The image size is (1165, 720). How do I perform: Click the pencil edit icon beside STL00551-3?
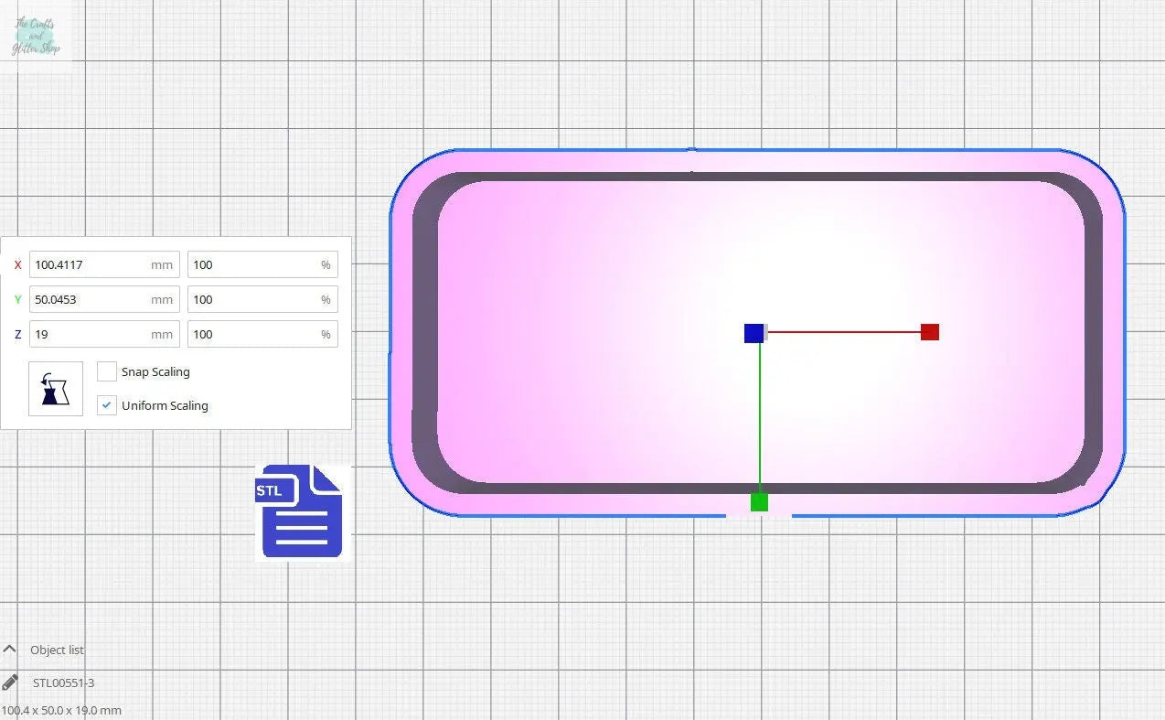10,682
